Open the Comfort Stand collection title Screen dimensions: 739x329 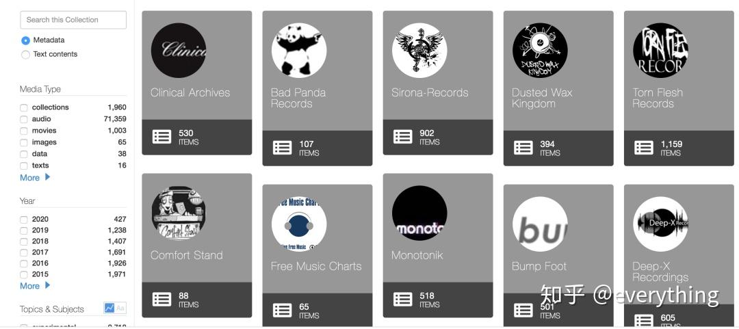[x=187, y=255]
